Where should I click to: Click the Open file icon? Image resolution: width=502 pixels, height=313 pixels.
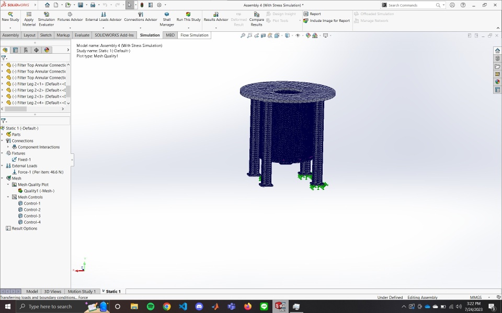68,5
